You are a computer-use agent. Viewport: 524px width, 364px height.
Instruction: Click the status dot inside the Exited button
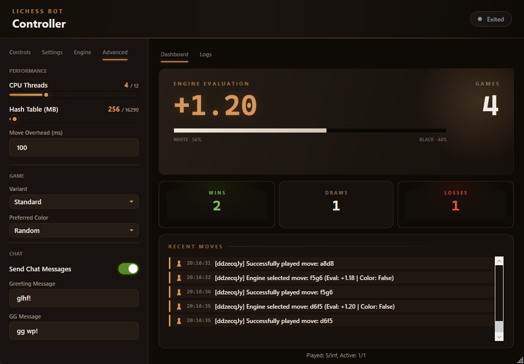tap(480, 18)
